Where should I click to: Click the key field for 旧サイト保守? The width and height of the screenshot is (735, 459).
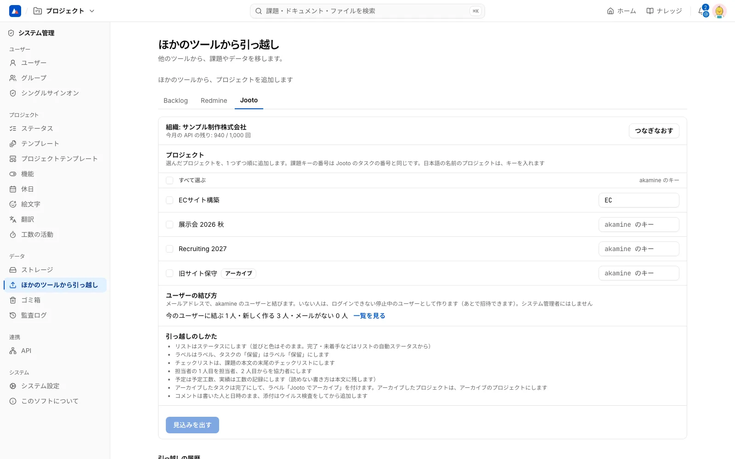tap(639, 273)
